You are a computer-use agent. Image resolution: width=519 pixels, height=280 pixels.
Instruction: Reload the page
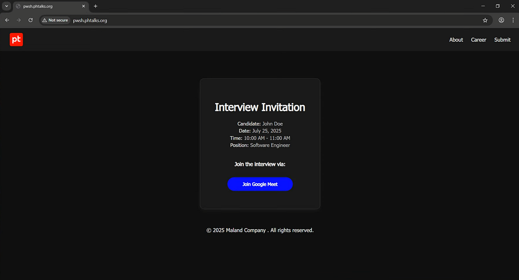pos(31,20)
